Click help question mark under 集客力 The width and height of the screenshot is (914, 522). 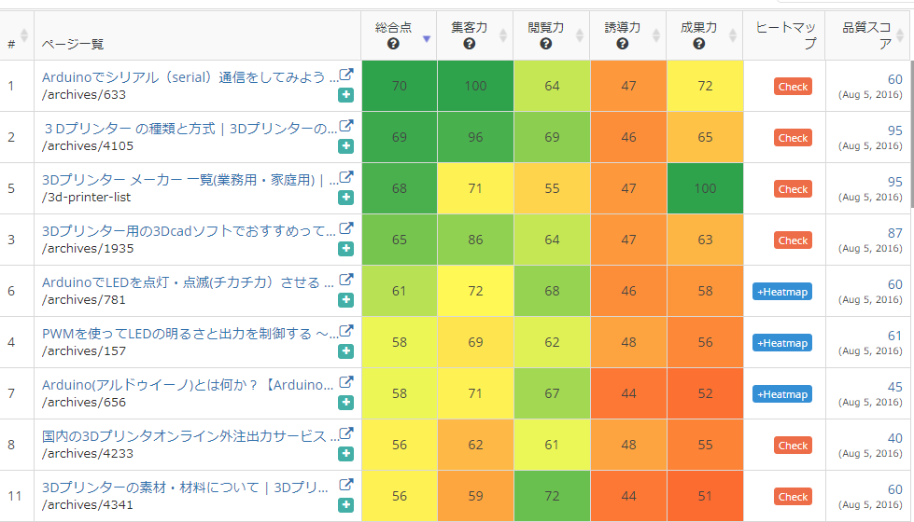click(470, 44)
